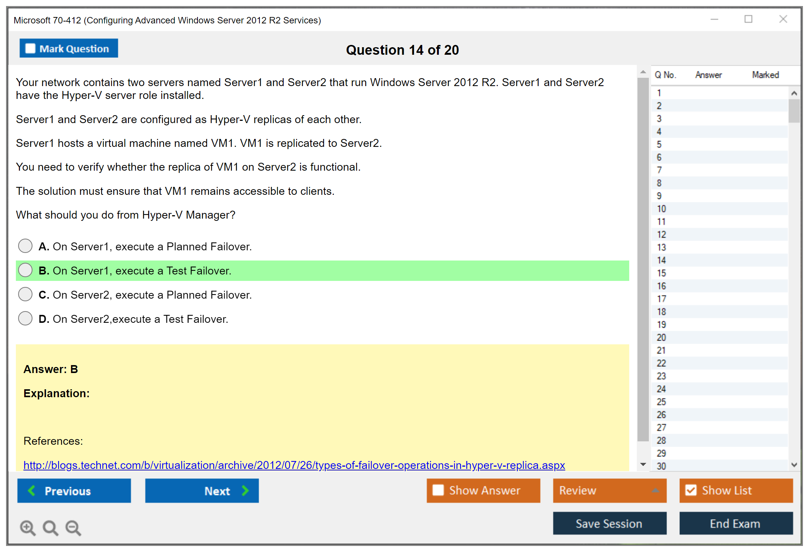Screen dimensions: 812x555
Task: Jump to question 20 in the list
Action: coord(661,337)
